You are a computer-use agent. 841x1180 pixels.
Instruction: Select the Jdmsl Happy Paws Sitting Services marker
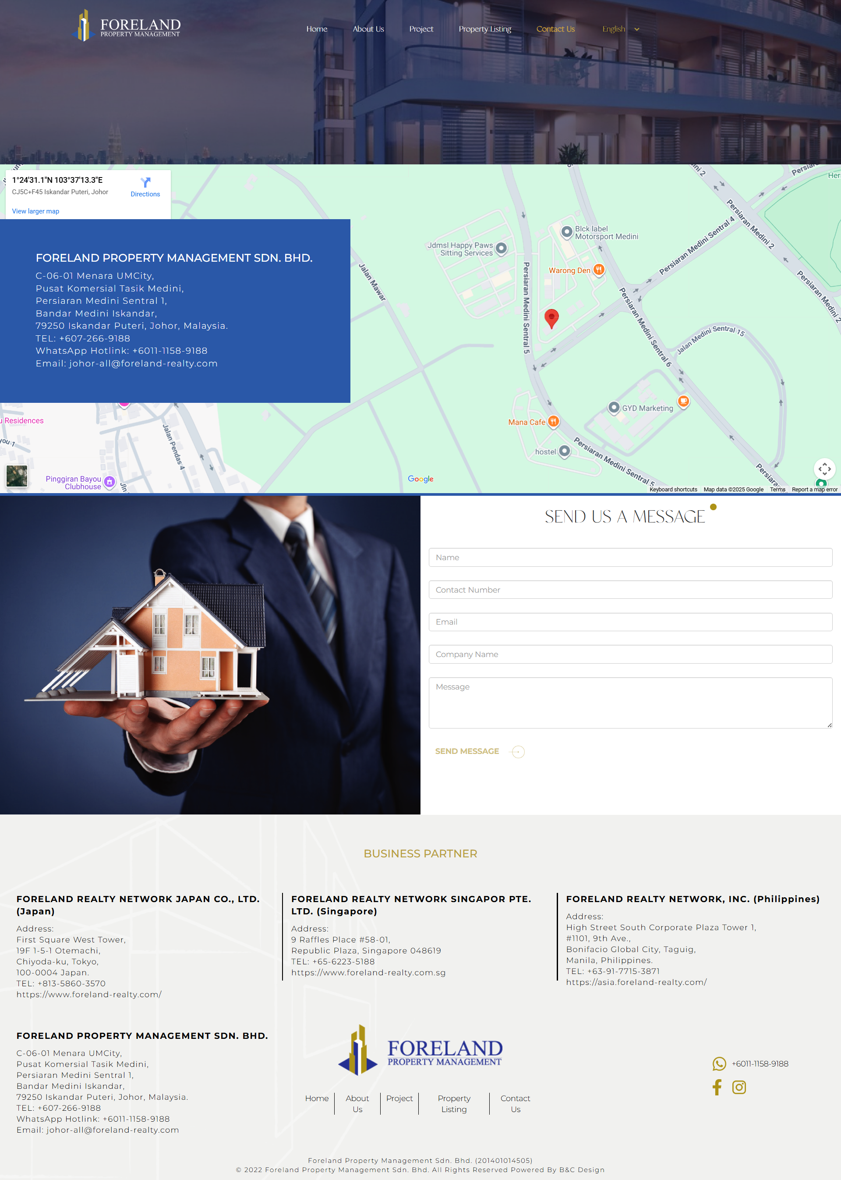pos(501,248)
